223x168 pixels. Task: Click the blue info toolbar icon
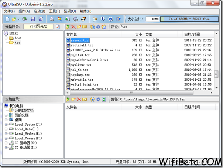pos(103,19)
